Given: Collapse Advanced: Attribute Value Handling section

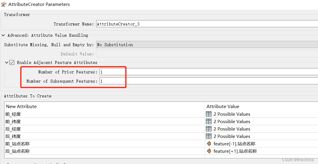Looking at the screenshot, I should (x=3, y=35).
